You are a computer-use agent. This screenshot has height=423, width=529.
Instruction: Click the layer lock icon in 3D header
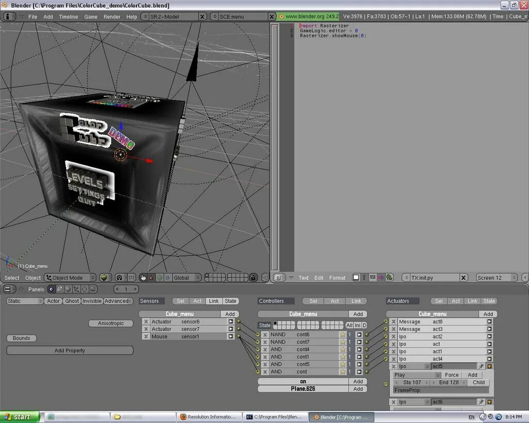click(x=253, y=278)
